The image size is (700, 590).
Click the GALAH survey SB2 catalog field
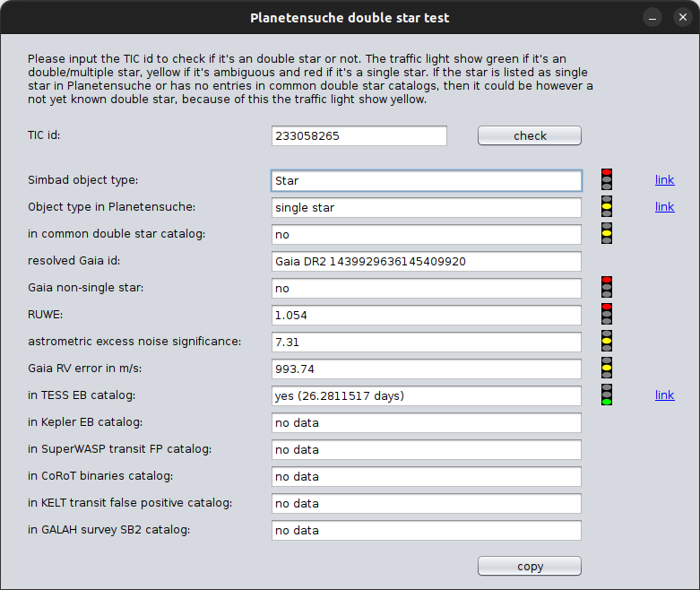[427, 530]
